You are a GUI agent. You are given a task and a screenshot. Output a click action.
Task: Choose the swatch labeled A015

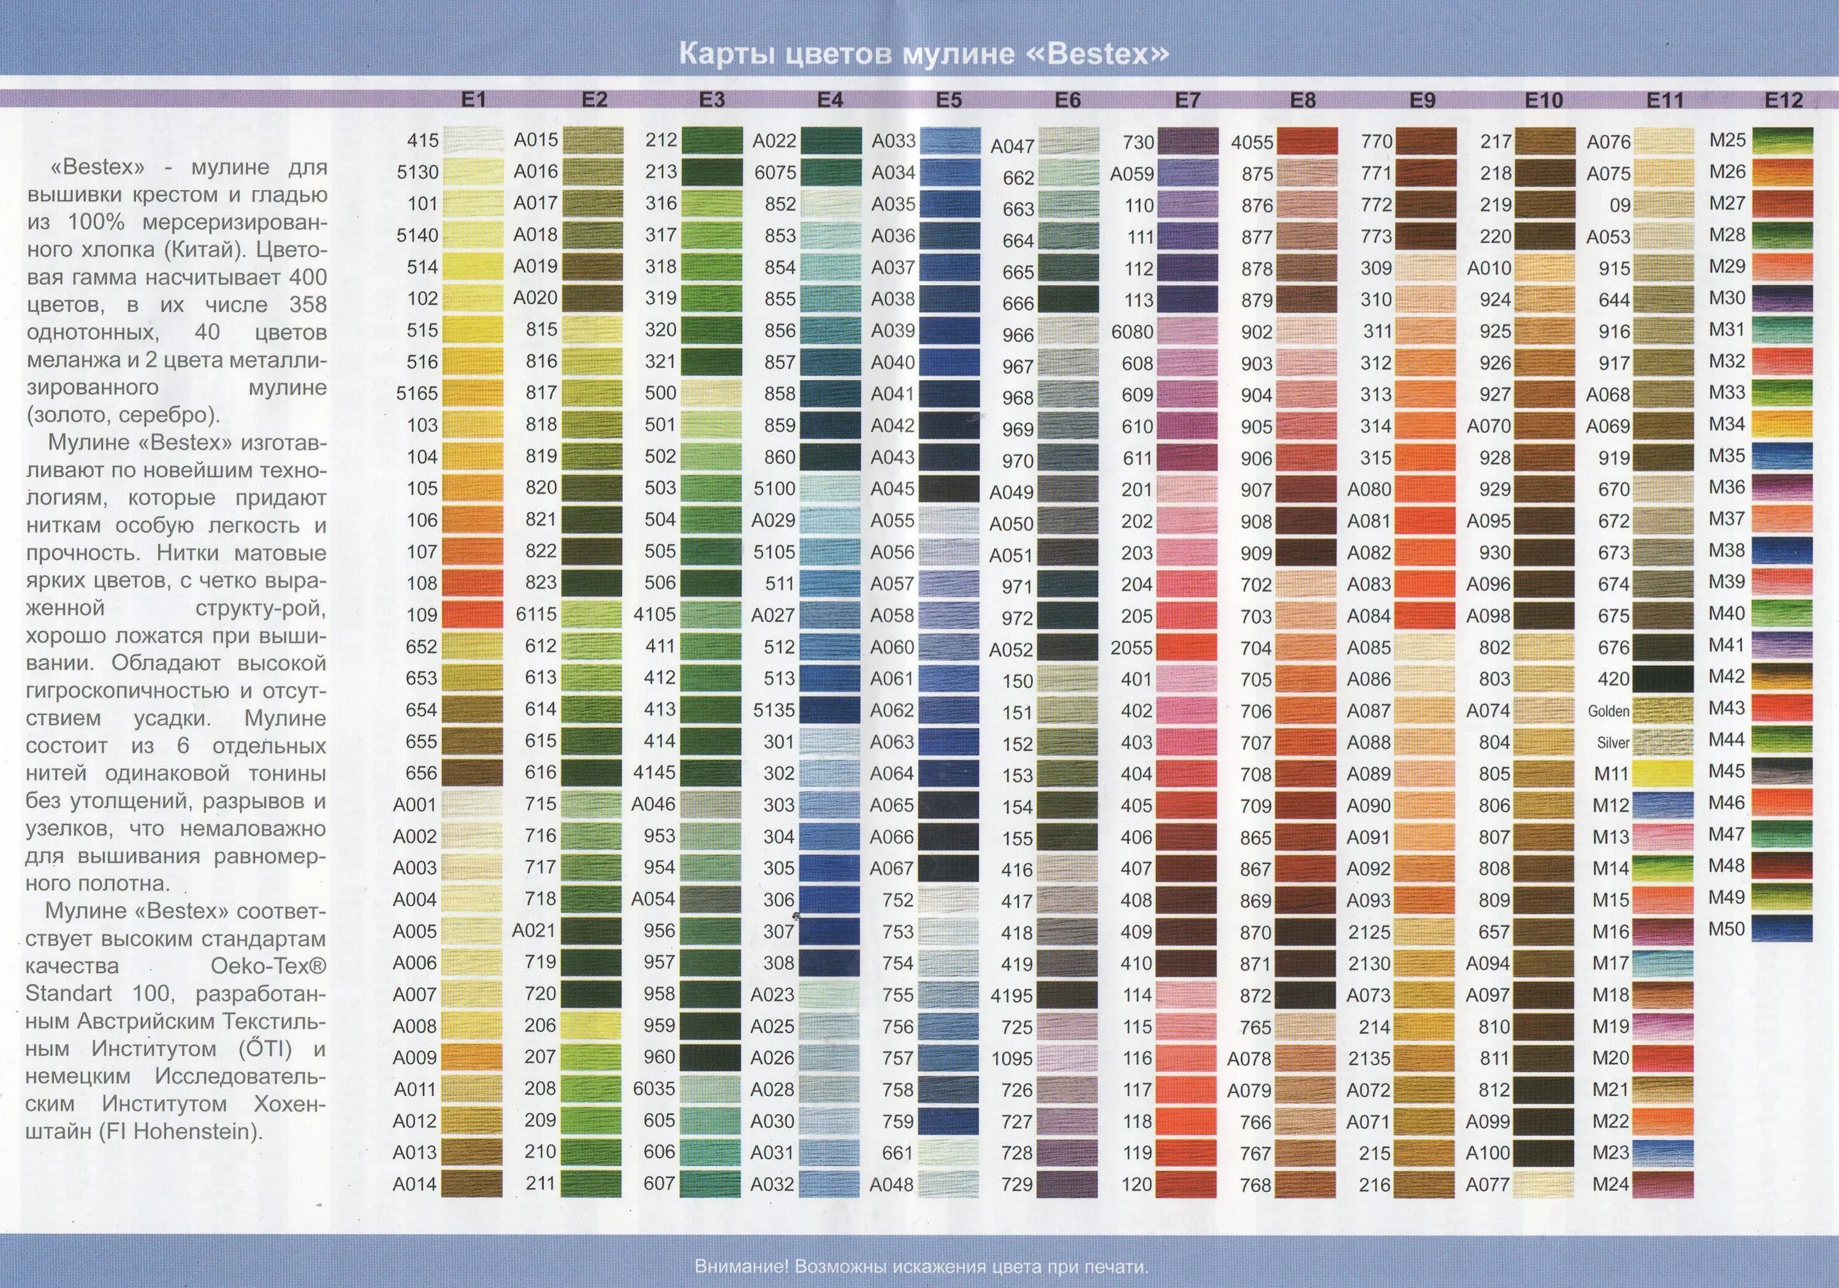pyautogui.click(x=593, y=139)
